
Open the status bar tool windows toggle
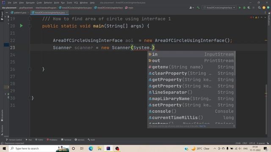tap(2, 143)
